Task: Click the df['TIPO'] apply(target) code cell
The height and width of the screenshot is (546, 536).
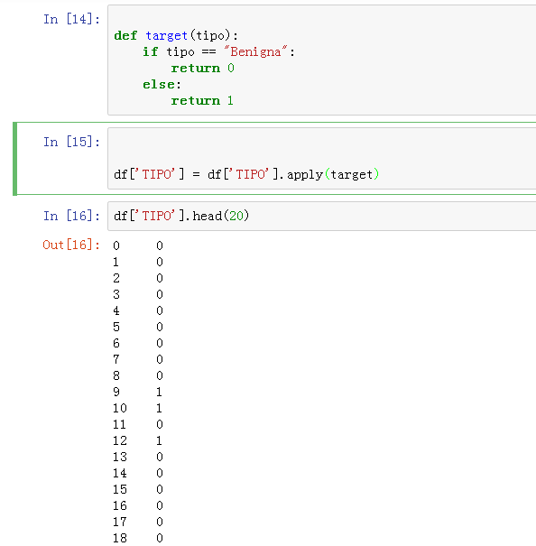Action: point(322,159)
